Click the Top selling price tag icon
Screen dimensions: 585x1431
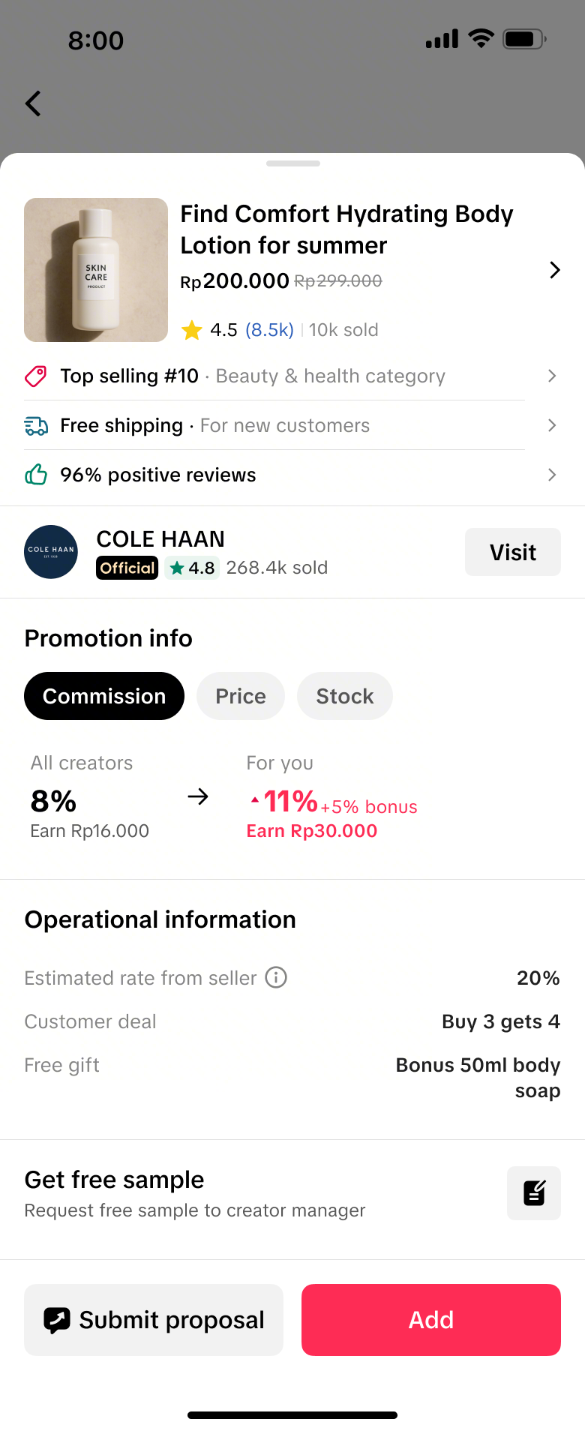pos(36,376)
